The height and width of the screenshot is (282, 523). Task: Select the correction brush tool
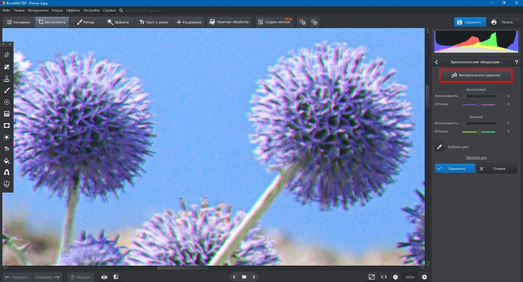click(x=7, y=90)
